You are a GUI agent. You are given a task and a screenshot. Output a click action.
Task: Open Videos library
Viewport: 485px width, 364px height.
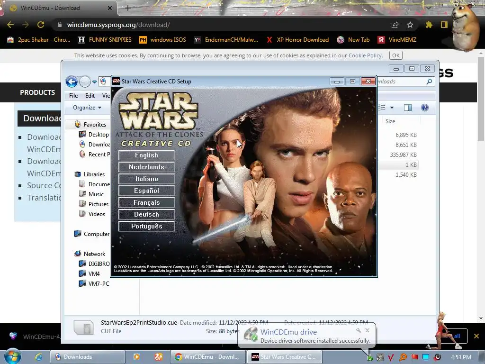tap(92, 214)
